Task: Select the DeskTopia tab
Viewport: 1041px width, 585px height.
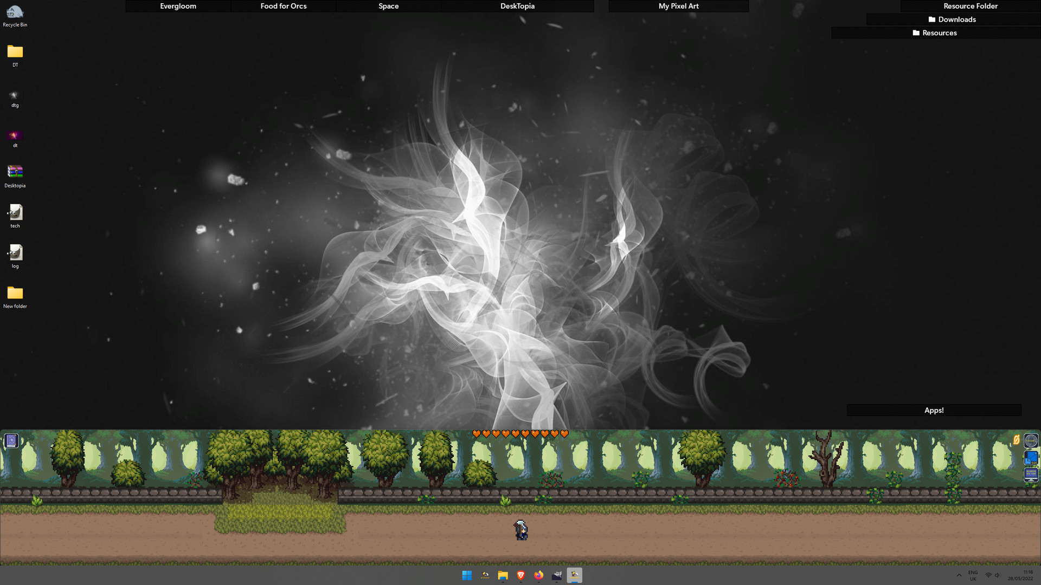Action: coord(517,6)
